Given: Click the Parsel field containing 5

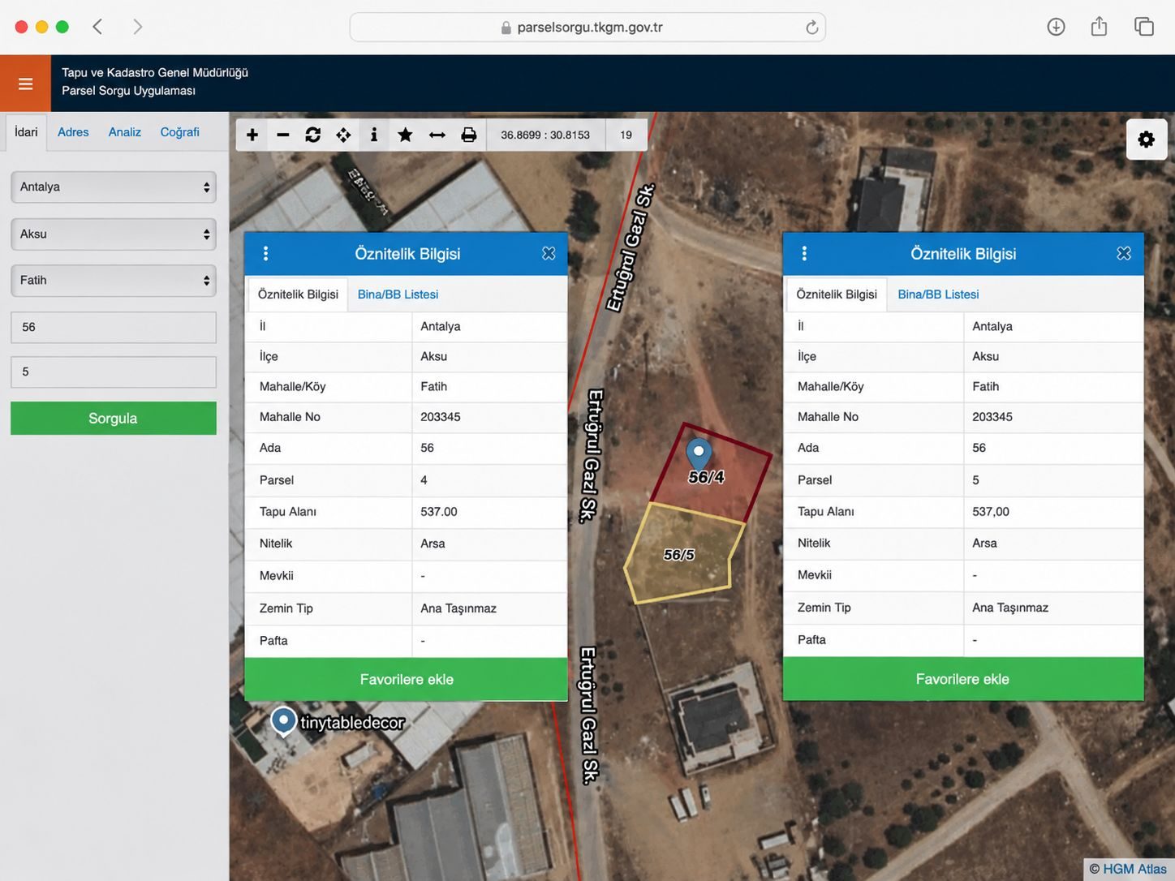Looking at the screenshot, I should coord(114,372).
